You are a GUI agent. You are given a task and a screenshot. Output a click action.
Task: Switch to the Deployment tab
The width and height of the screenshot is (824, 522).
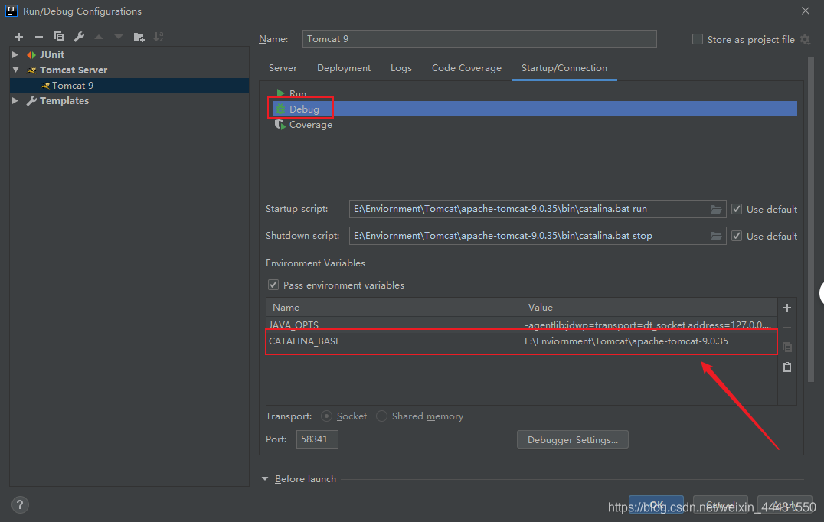pyautogui.click(x=343, y=67)
